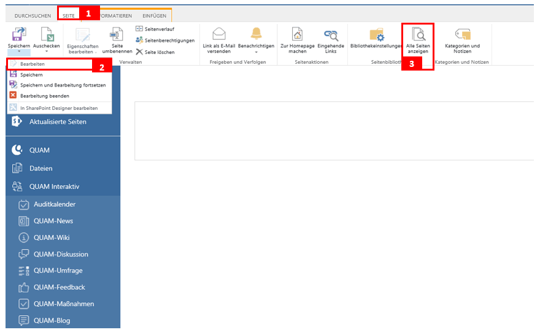Click Alle Seiten anzeigen icon
540x335 pixels.
pos(418,34)
